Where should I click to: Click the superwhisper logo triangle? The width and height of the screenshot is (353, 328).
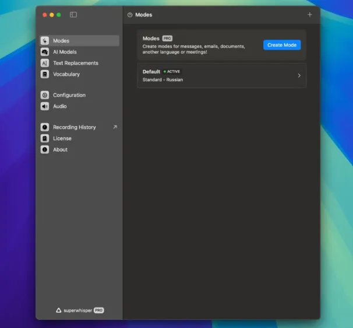pos(58,310)
